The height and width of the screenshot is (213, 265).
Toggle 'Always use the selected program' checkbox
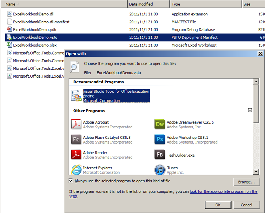[71, 181]
